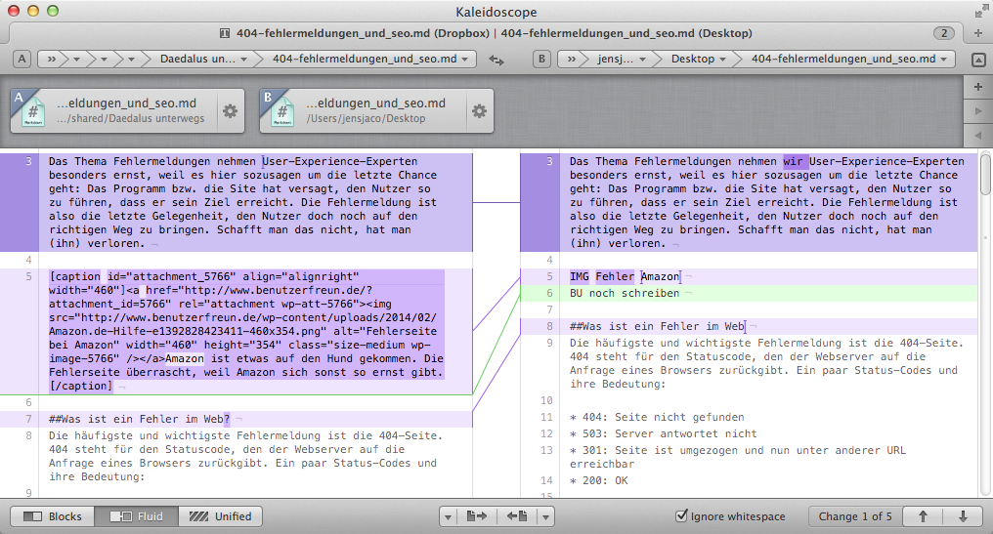The height and width of the screenshot is (534, 993).
Task: Add a new tab with the plus button
Action: [977, 33]
